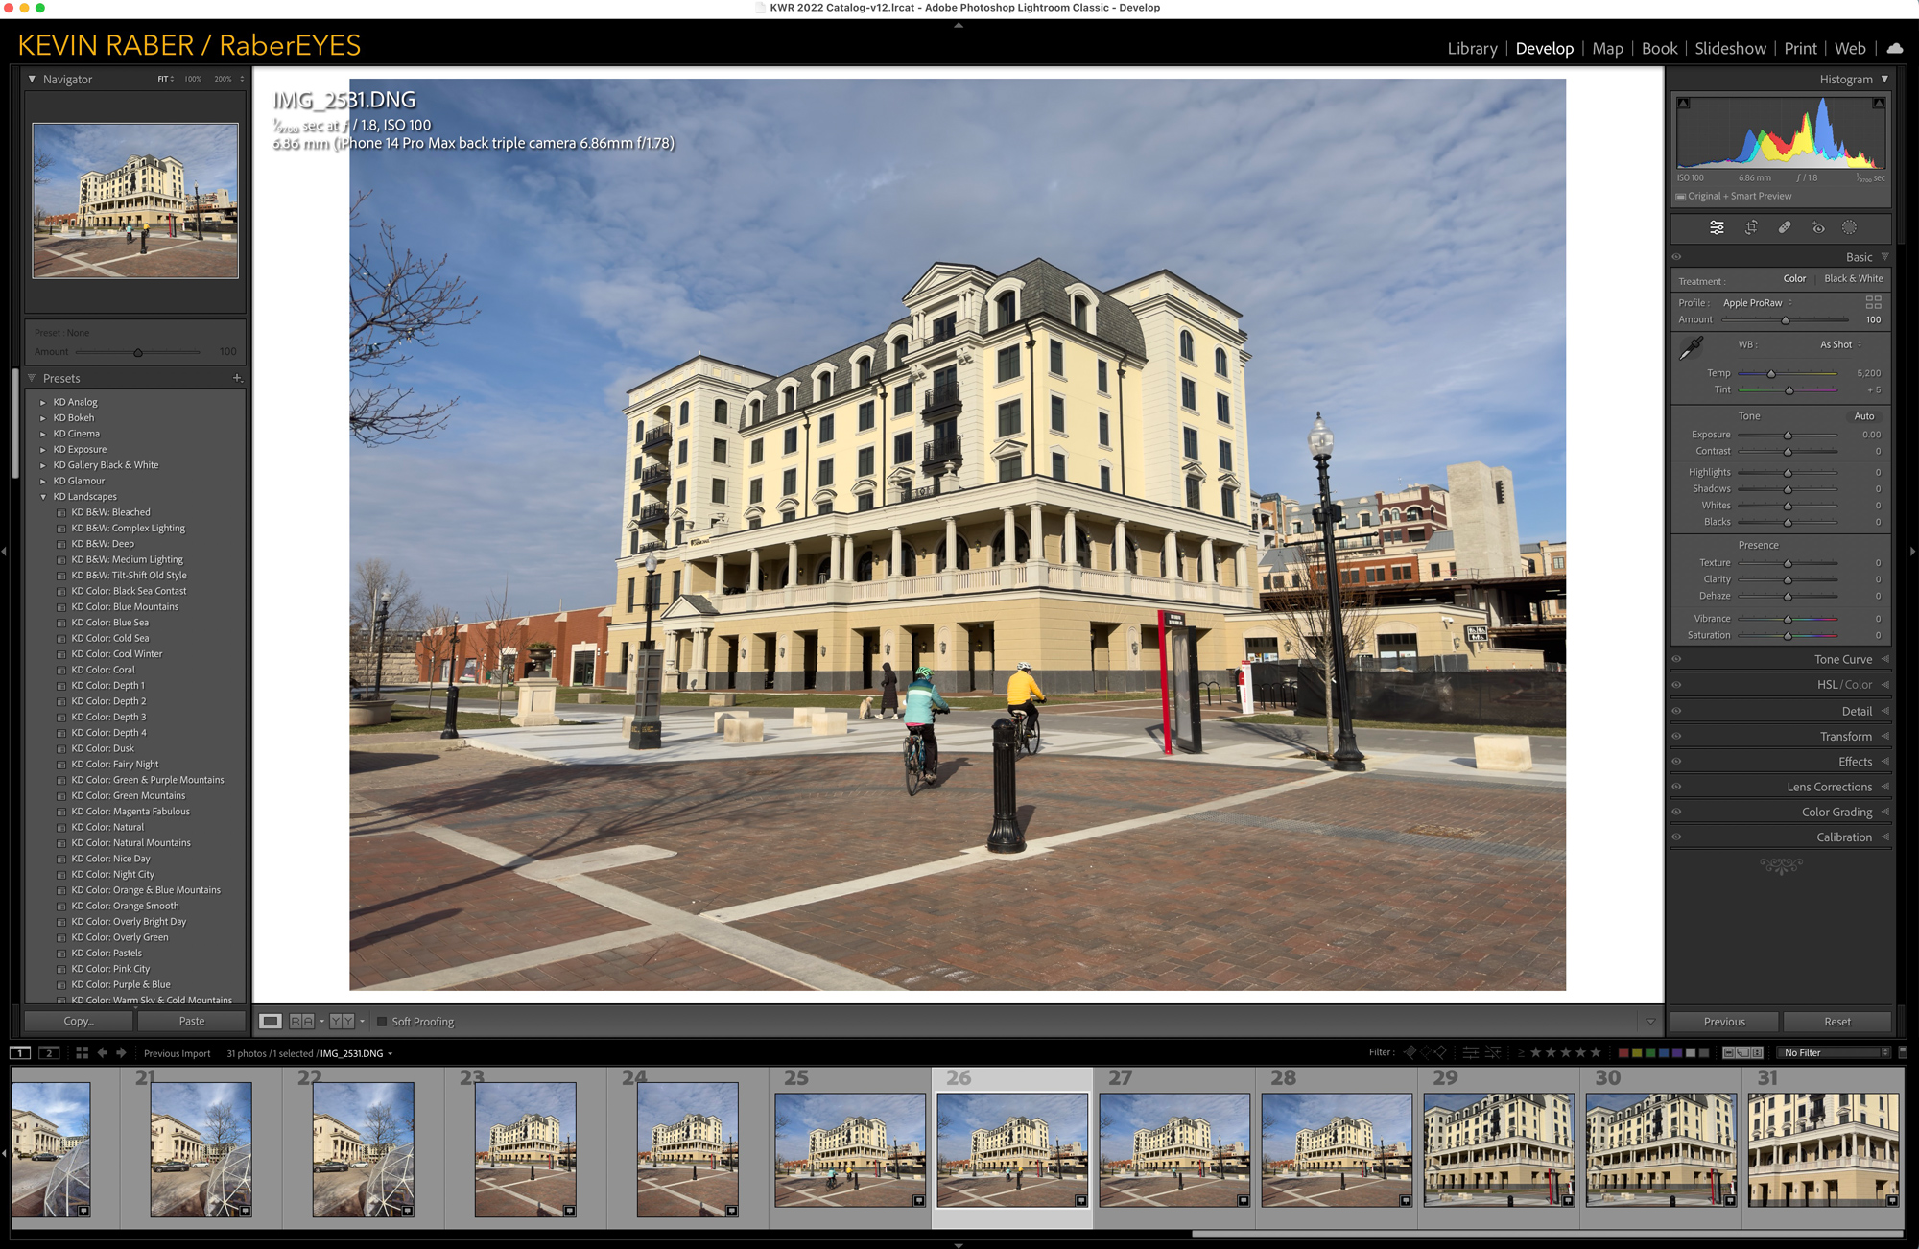The image size is (1919, 1249).
Task: Select filmstrip thumbnail number 29
Action: (x=1499, y=1149)
